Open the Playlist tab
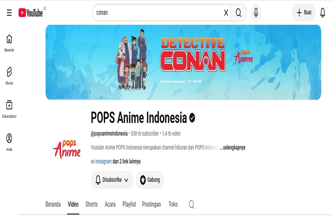Viewport: 332px width, 221px height. [x=129, y=204]
